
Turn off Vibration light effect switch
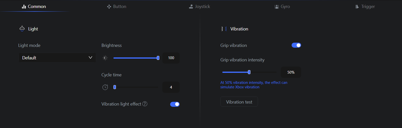coord(175,104)
